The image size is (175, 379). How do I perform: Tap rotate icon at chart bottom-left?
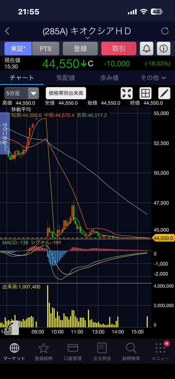pyautogui.click(x=12, y=328)
